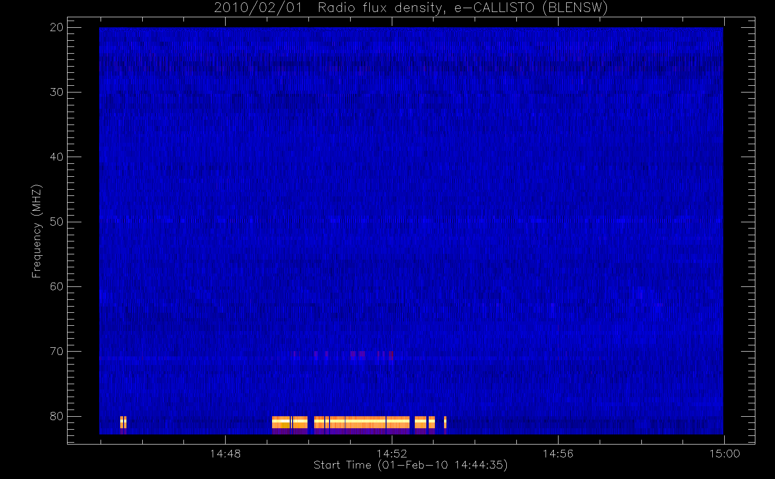Click the 14:48 time tick label
775x479 pixels.
(225, 454)
